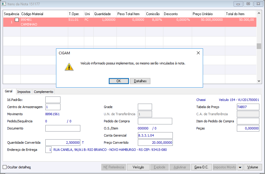265x174 pixels.
Task: Click the Total do Item column header
Action: [241, 14]
